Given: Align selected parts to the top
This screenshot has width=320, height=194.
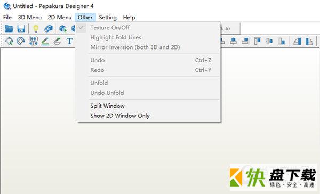Looking at the screenshot, I should point(258,41).
